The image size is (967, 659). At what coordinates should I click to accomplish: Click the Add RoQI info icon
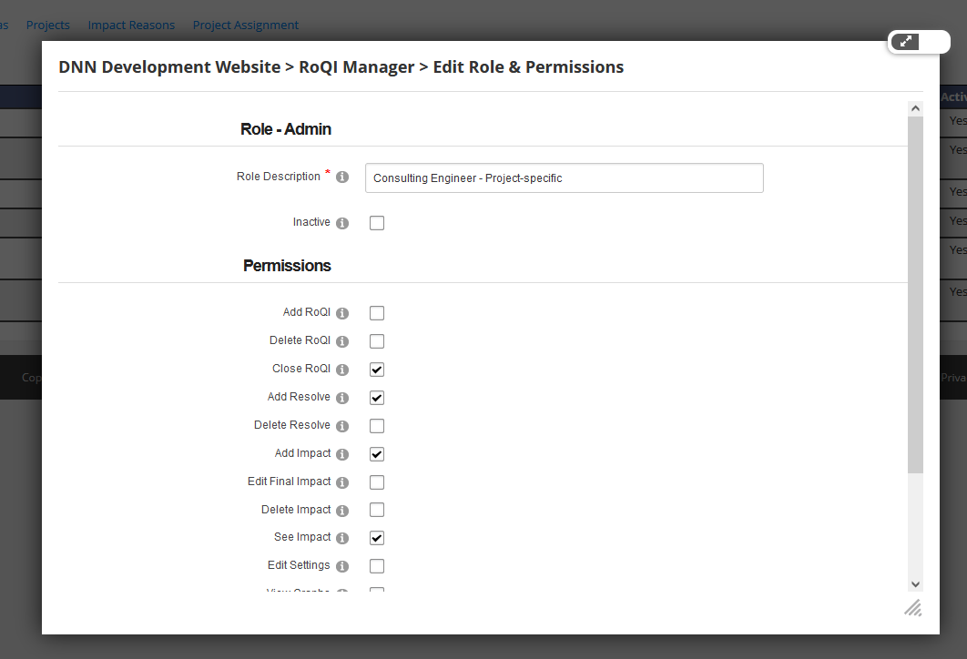(x=342, y=313)
